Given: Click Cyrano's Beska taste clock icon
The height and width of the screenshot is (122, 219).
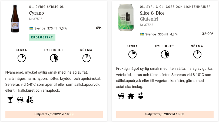Looking at the screenshot, I should [22, 58].
